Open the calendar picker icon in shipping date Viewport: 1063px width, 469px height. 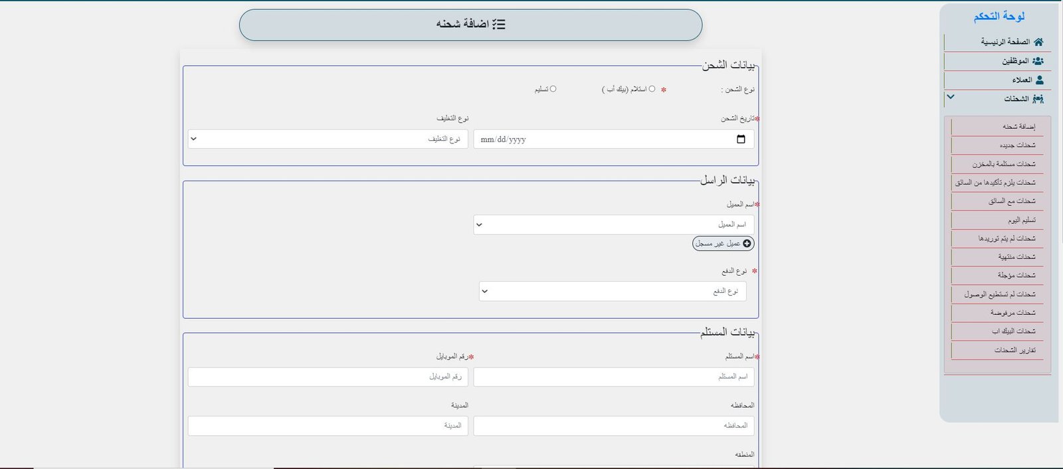pos(741,140)
